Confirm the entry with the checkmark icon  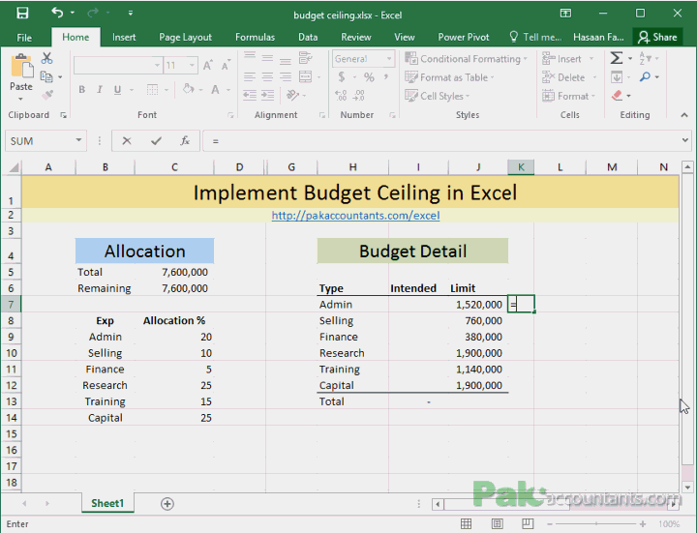click(x=156, y=141)
